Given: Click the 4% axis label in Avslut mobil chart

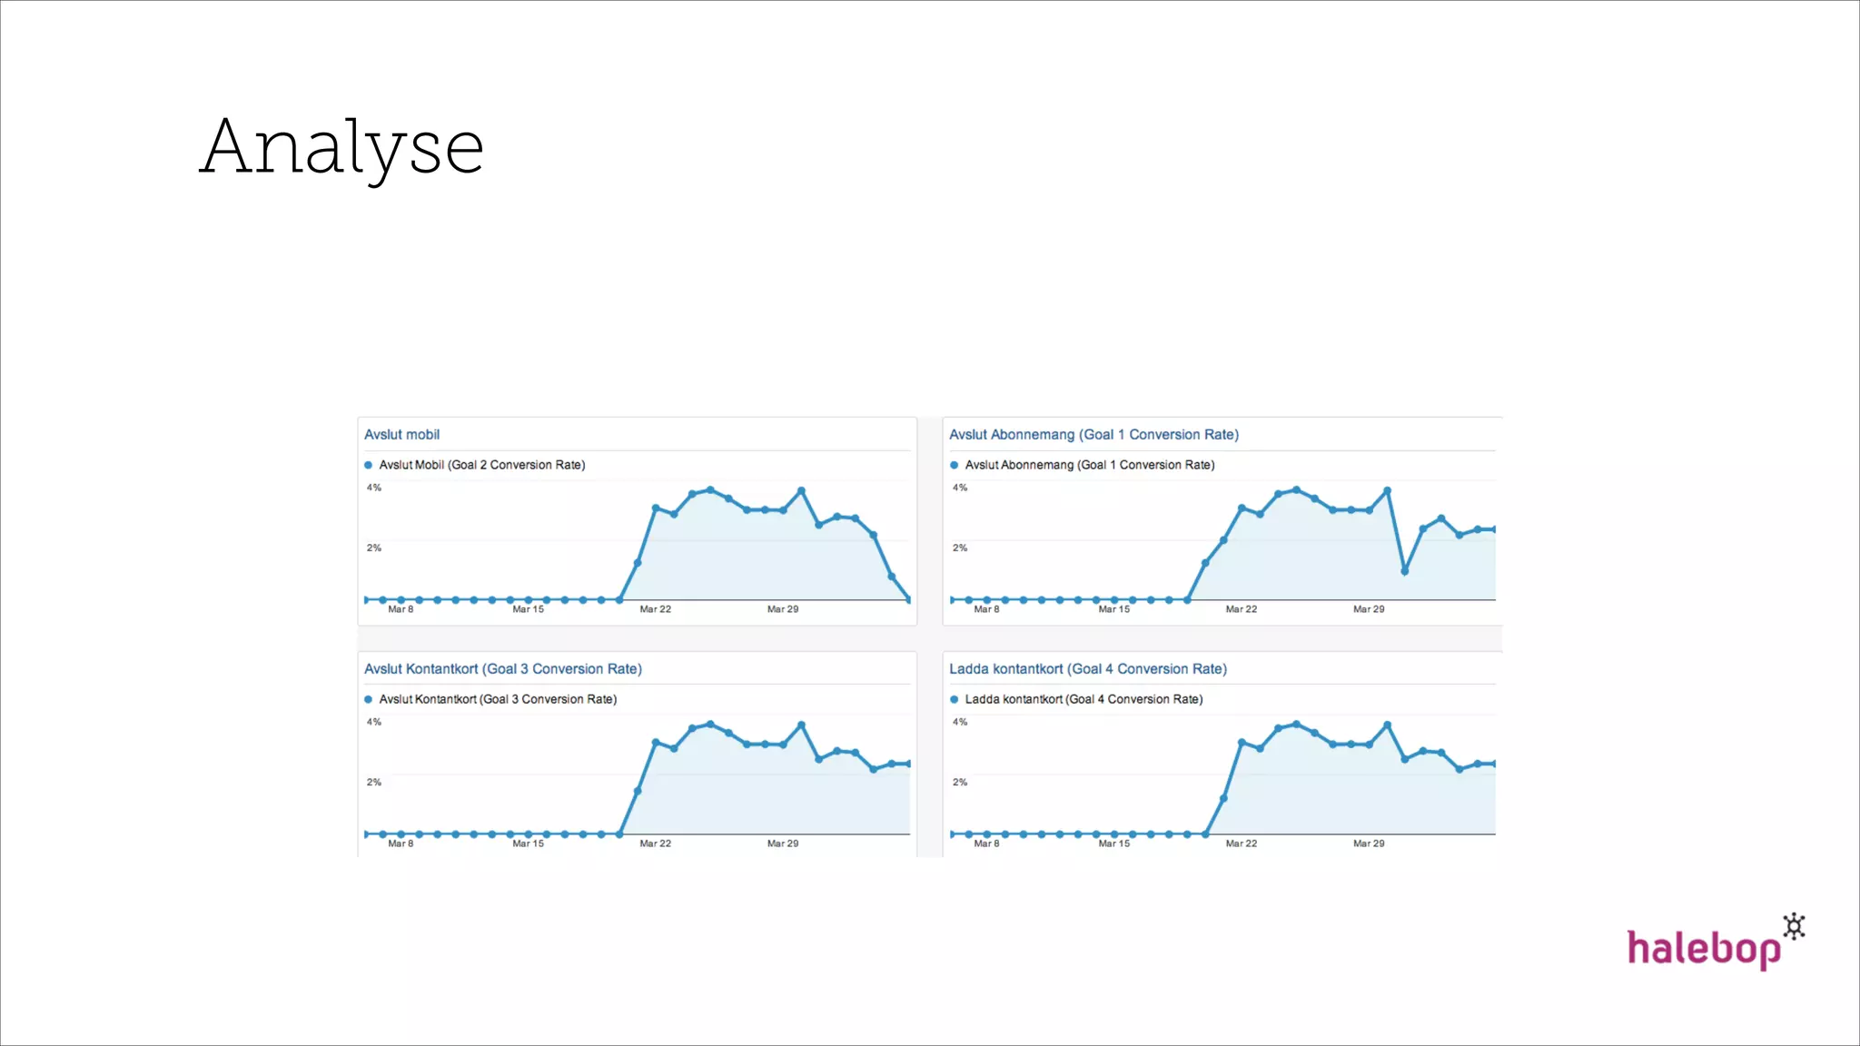Looking at the screenshot, I should (374, 488).
